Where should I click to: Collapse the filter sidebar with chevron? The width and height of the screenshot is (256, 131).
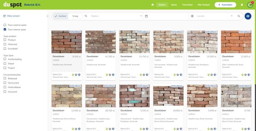48,16
